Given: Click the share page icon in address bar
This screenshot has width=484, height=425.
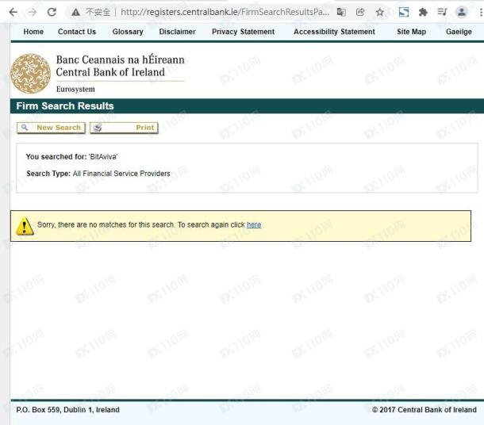Looking at the screenshot, I should click(x=360, y=12).
